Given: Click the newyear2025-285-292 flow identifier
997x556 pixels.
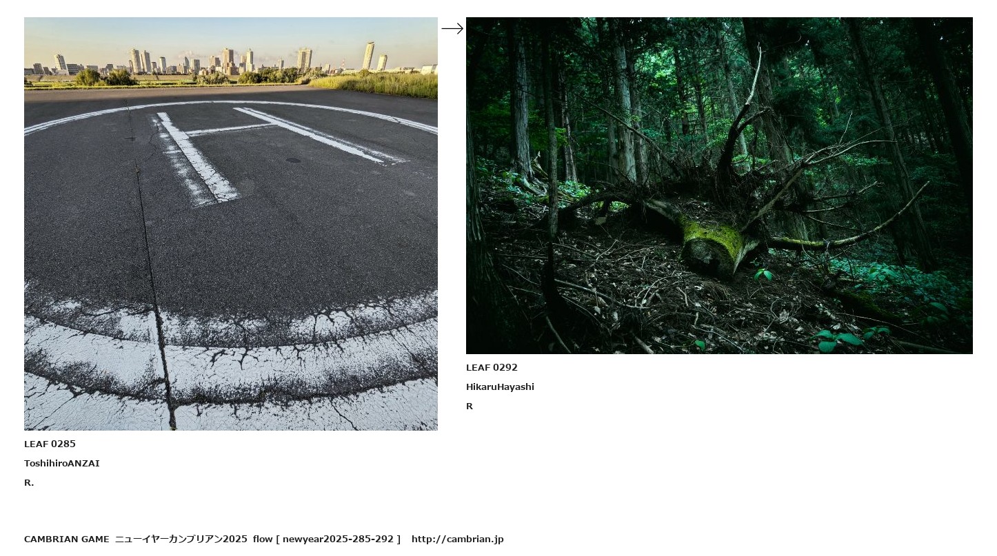Looking at the screenshot, I should pos(338,539).
